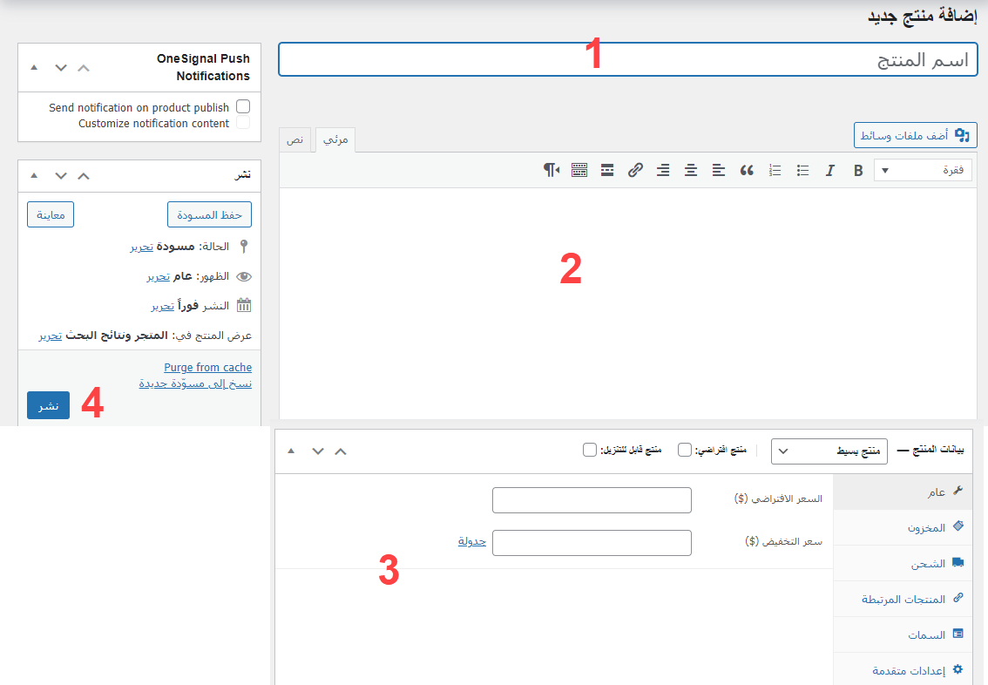Screen dimensions: 988x685
Task: Toggle italic formatting in editor toolbar
Action: coord(829,170)
